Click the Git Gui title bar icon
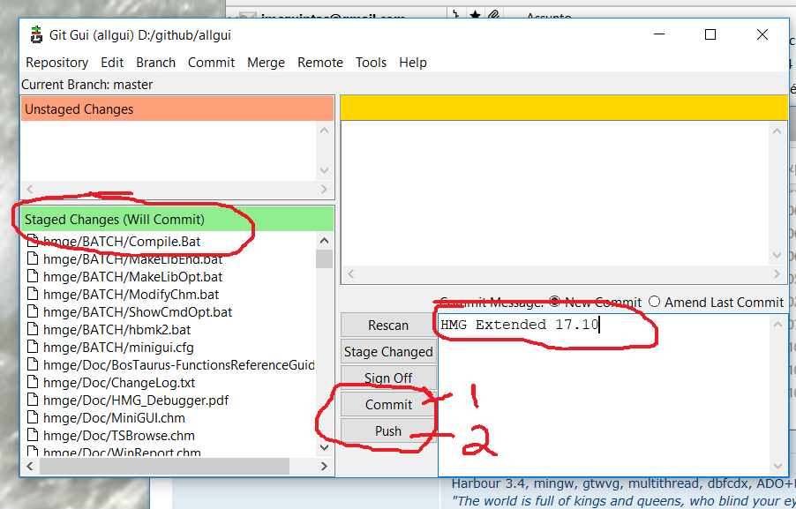The width and height of the screenshot is (796, 509). tap(36, 34)
